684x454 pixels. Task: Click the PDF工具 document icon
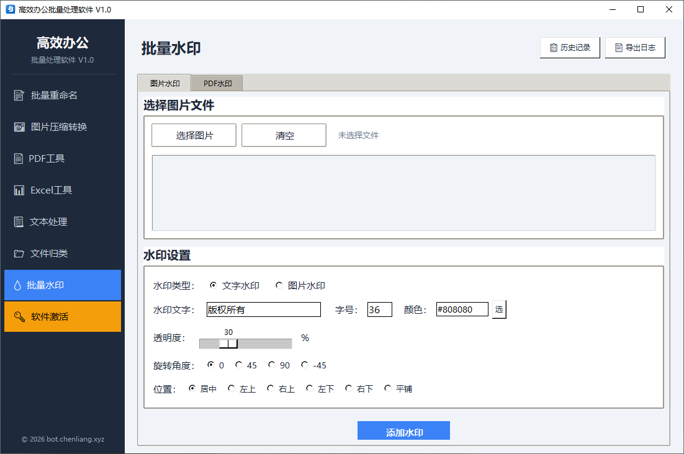[19, 159]
